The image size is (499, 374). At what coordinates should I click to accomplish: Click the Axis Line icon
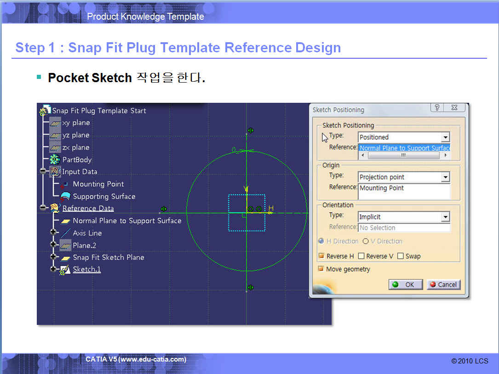pos(66,233)
